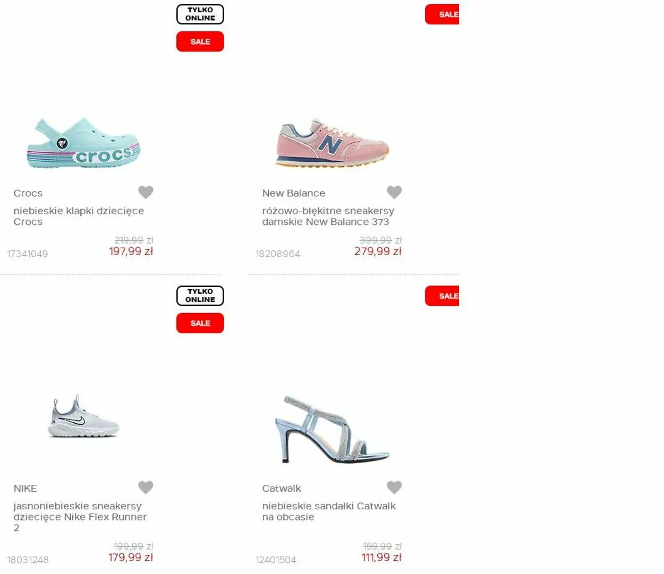Click SALE badge above Catwalk sandals

[442, 296]
